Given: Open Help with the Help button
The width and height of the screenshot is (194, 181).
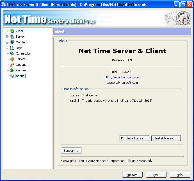Looking at the screenshot, I should [180, 175].
